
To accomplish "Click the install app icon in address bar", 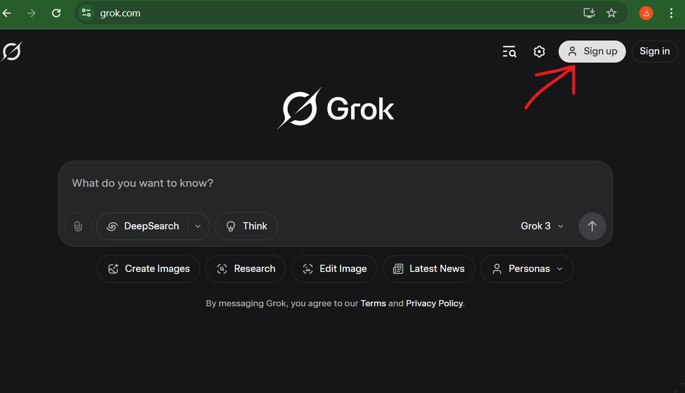I will point(589,13).
